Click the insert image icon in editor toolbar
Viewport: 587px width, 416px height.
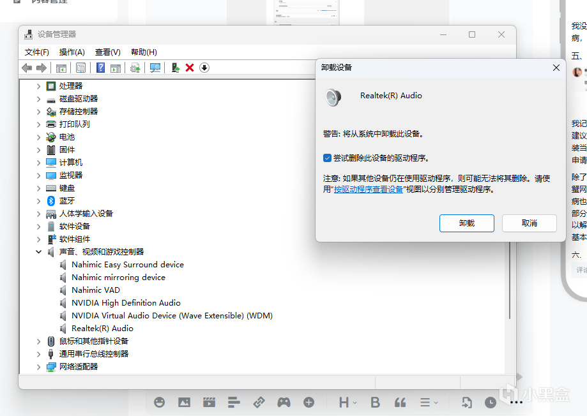184,403
